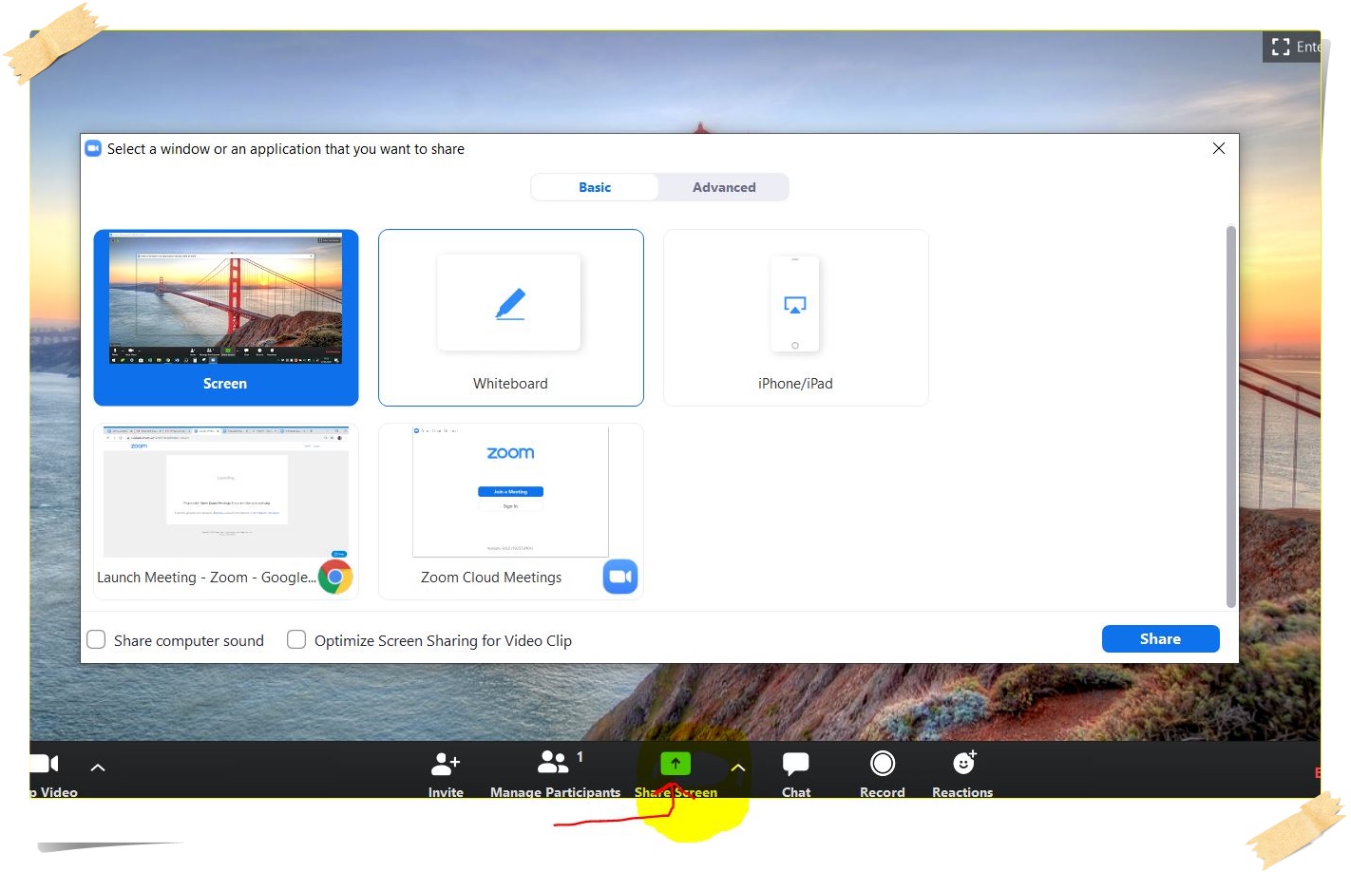Click the Enter full screen button
1351x872 pixels.
point(1292,47)
